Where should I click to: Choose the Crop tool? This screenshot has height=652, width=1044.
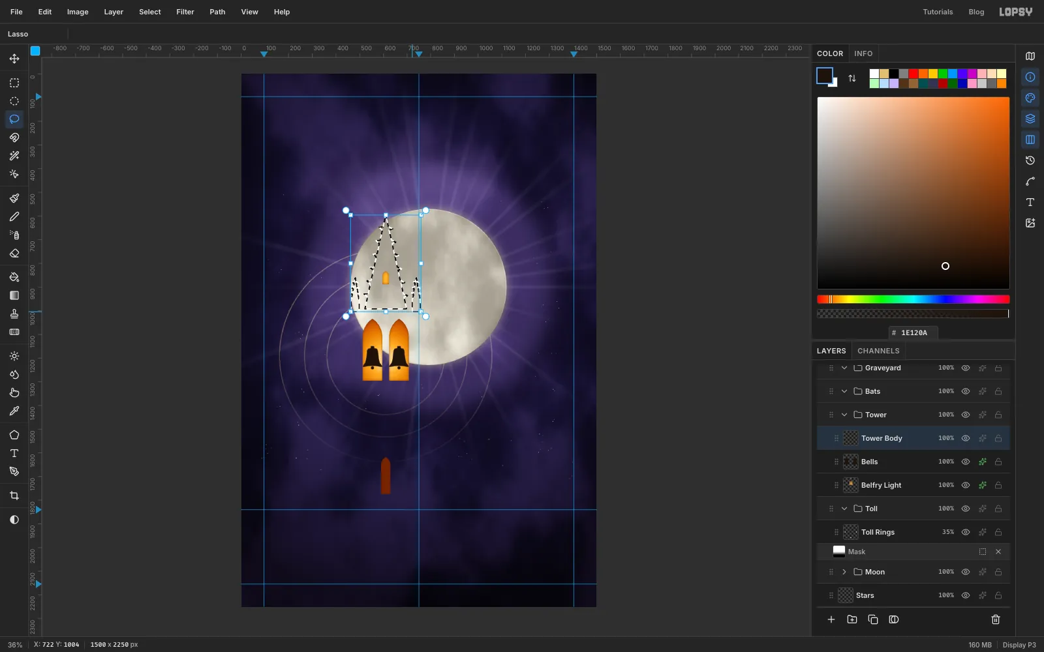(x=14, y=496)
